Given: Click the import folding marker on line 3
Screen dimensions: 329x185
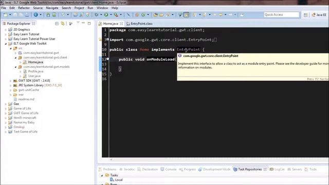Looking at the screenshot, I should coord(107,39).
